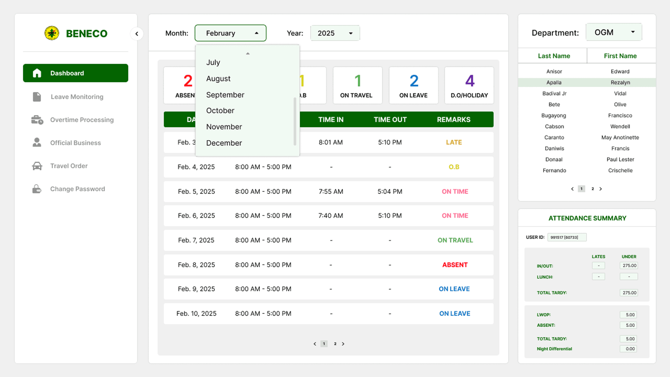670x377 pixels.
Task: Go to next page of employee list
Action: pos(601,189)
